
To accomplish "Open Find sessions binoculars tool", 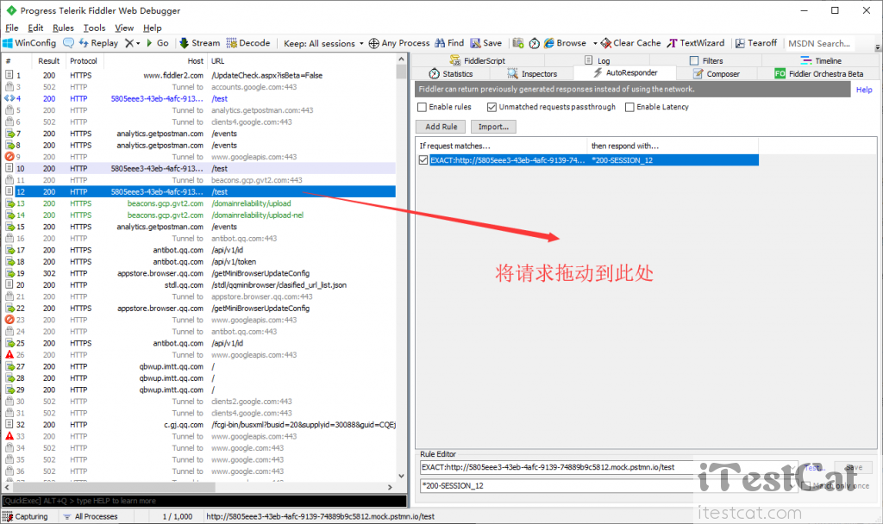I will coord(449,43).
